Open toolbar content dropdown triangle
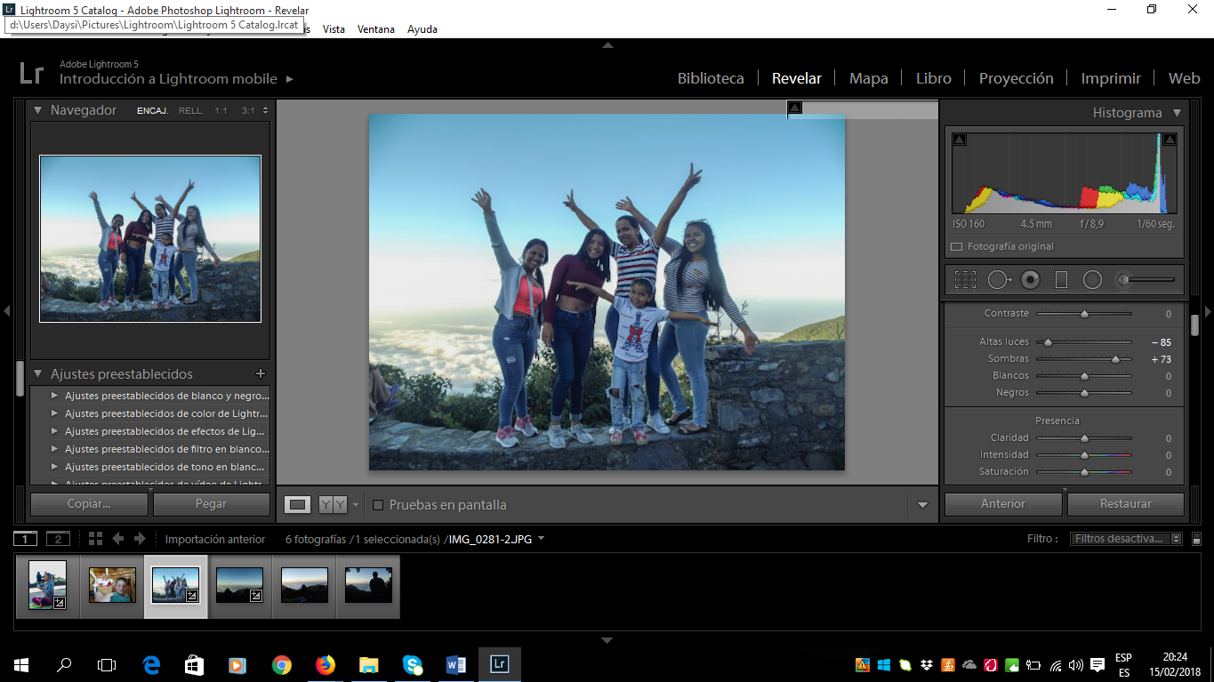The width and height of the screenshot is (1214, 682). [x=922, y=505]
